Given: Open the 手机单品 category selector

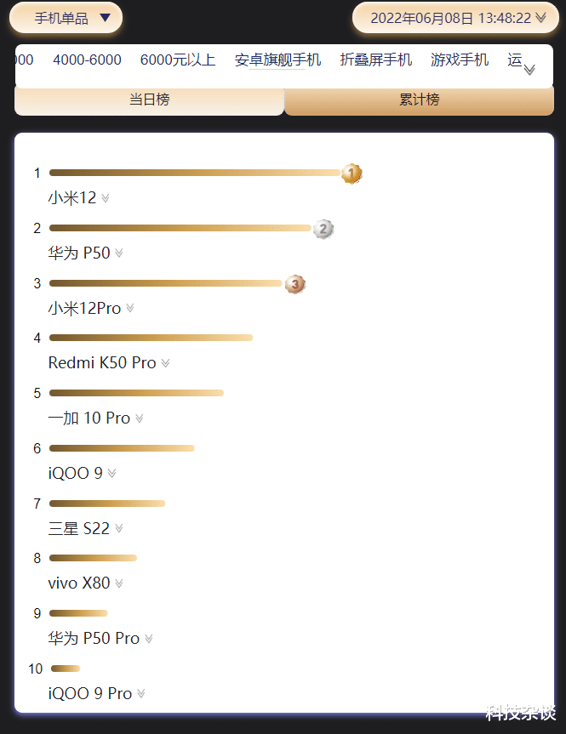Looking at the screenshot, I should click(x=66, y=17).
